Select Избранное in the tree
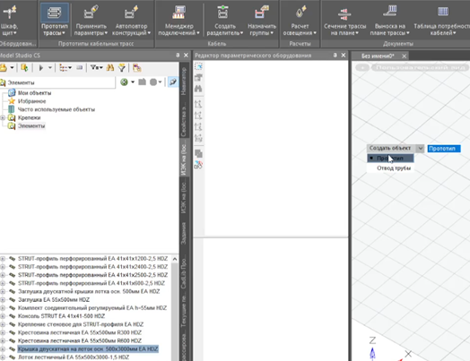This screenshot has width=470, height=361. [31, 101]
